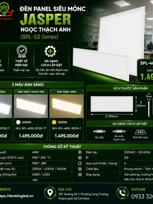Click the ĐA DẠNG CÁCH LẮP ĐẶT feature text
The image size is (153, 204).
pyautogui.click(x=51, y=63)
